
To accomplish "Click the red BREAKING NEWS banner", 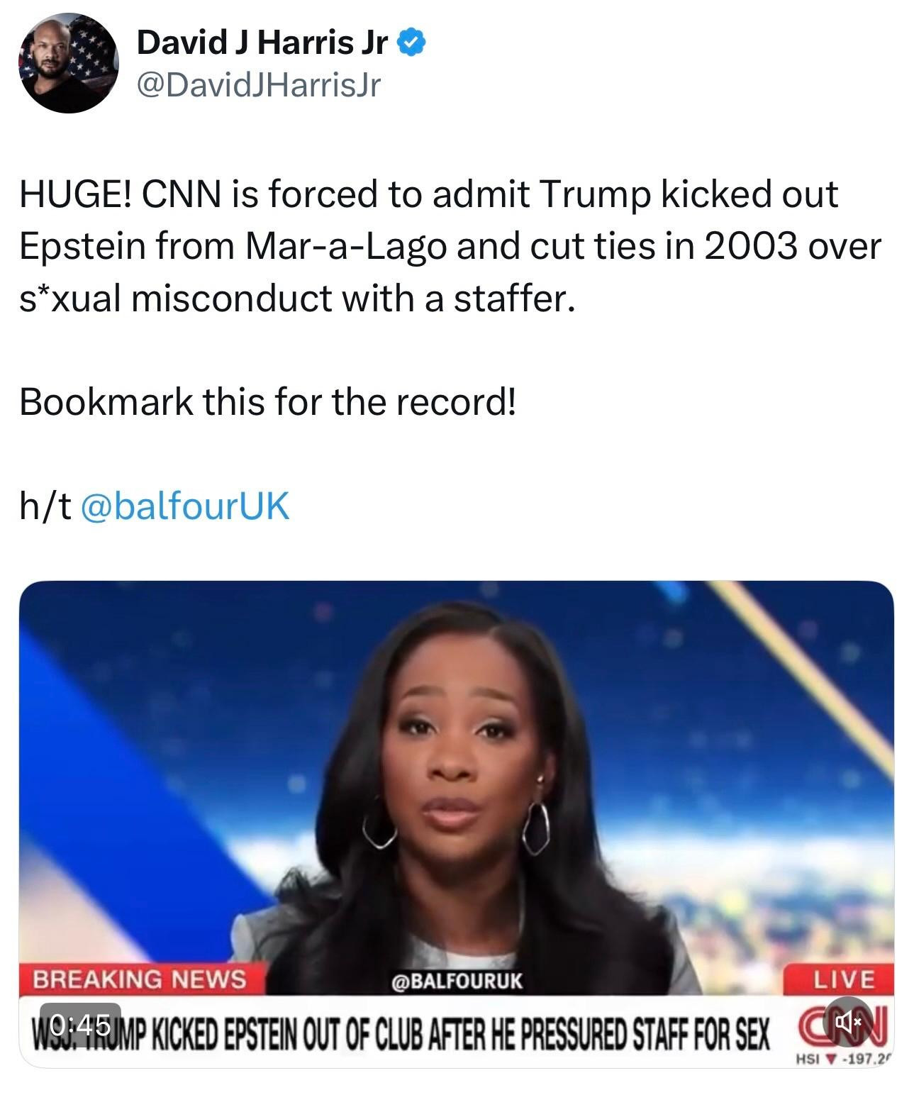I will pyautogui.click(x=141, y=979).
